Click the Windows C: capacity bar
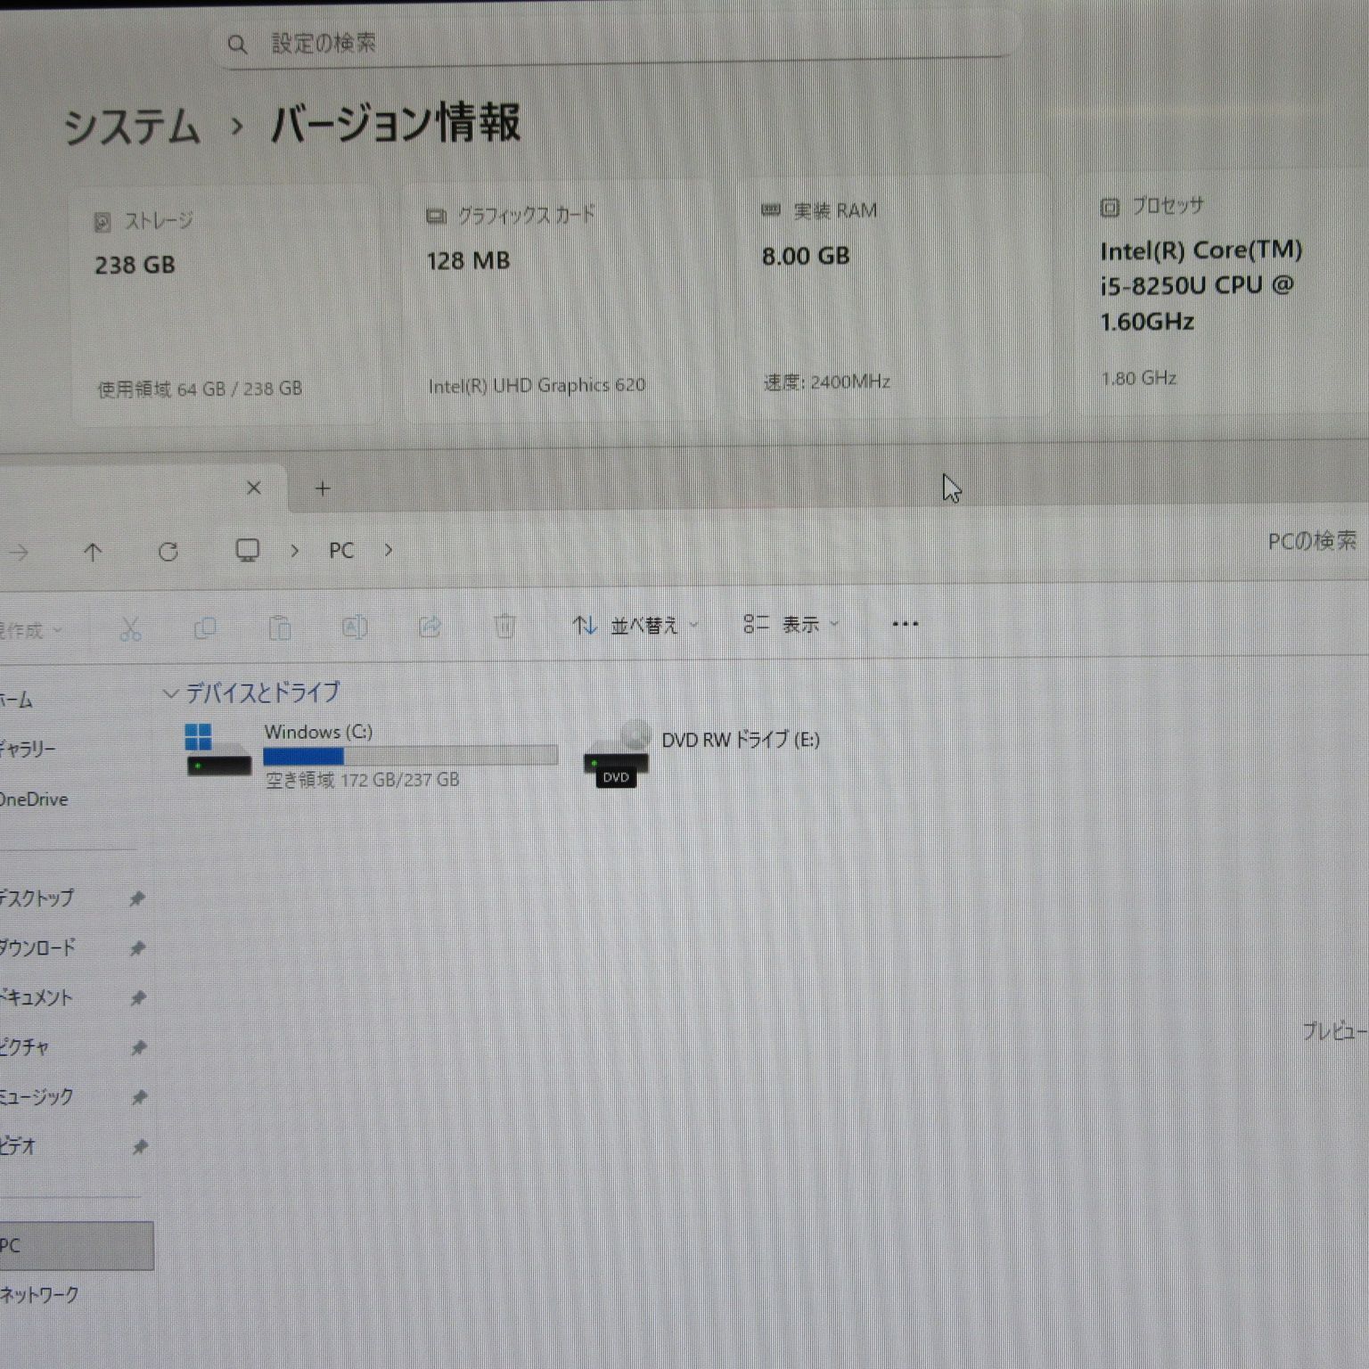Image resolution: width=1369 pixels, height=1369 pixels. coord(410,755)
